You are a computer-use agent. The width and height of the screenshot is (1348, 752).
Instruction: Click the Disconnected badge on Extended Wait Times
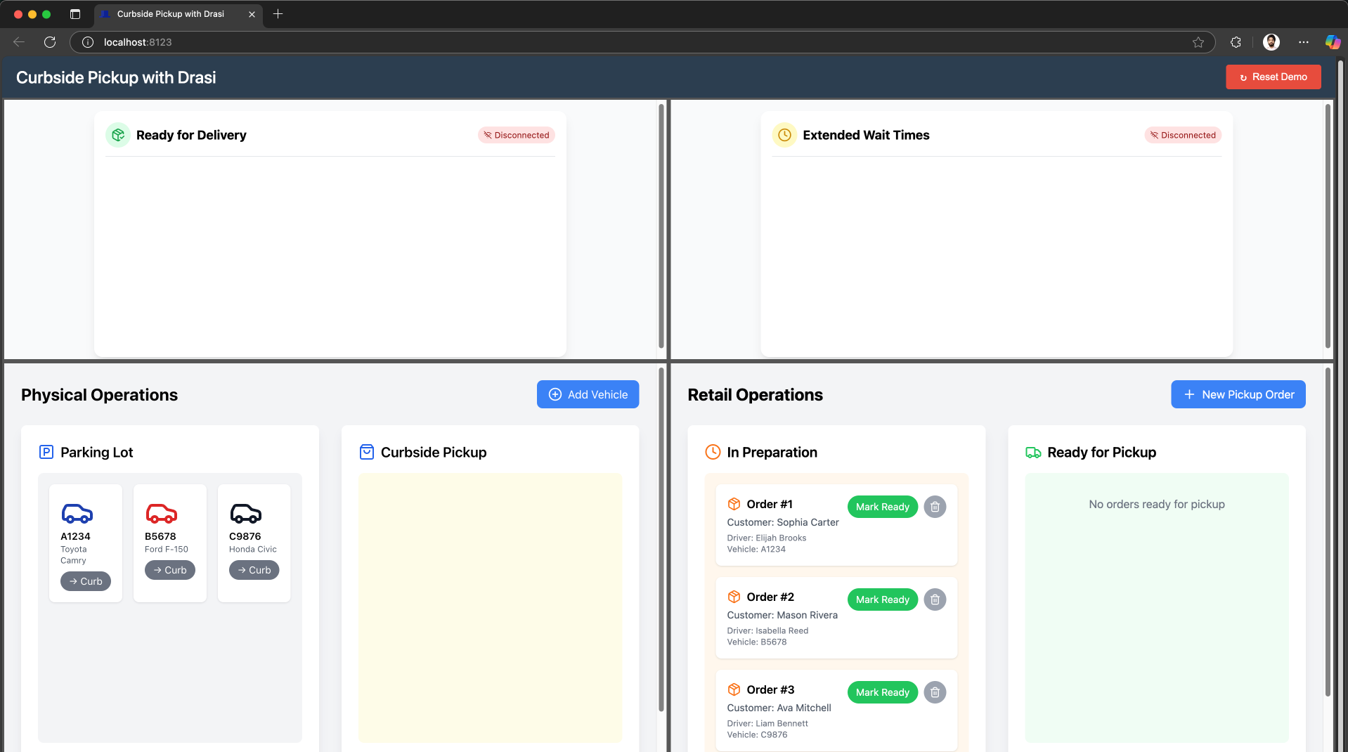[x=1183, y=134]
